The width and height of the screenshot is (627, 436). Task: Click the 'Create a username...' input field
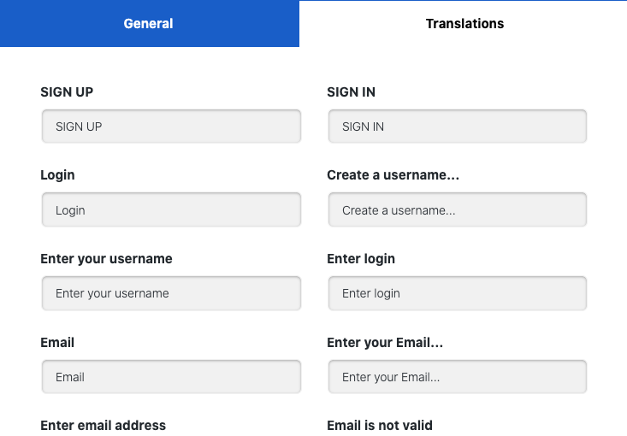pyautogui.click(x=458, y=210)
